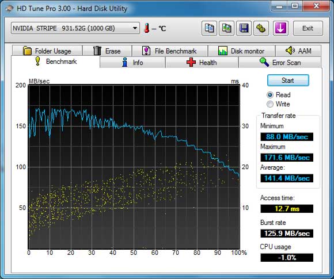The height and width of the screenshot is (279, 334).
Task: Click the purple download arrow icon
Action: 280,28
